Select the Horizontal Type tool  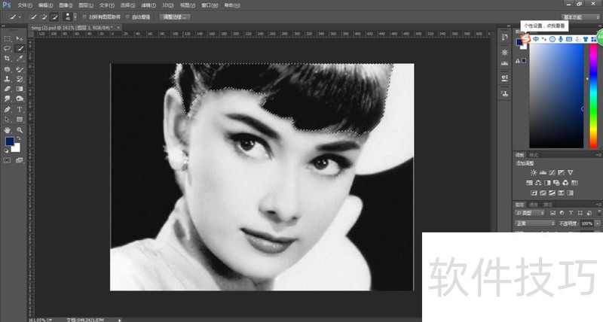click(20, 109)
